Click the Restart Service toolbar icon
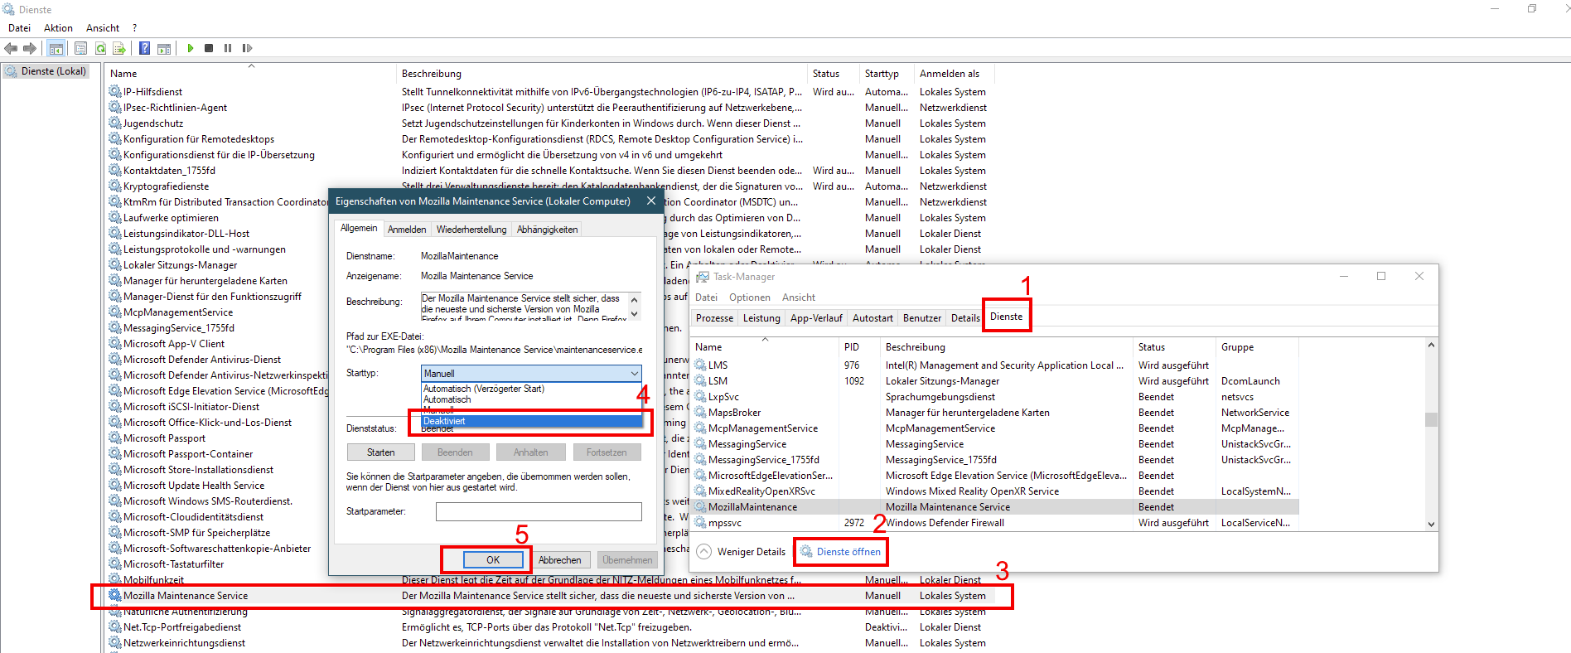Screen dimensions: 1571x653 [247, 48]
